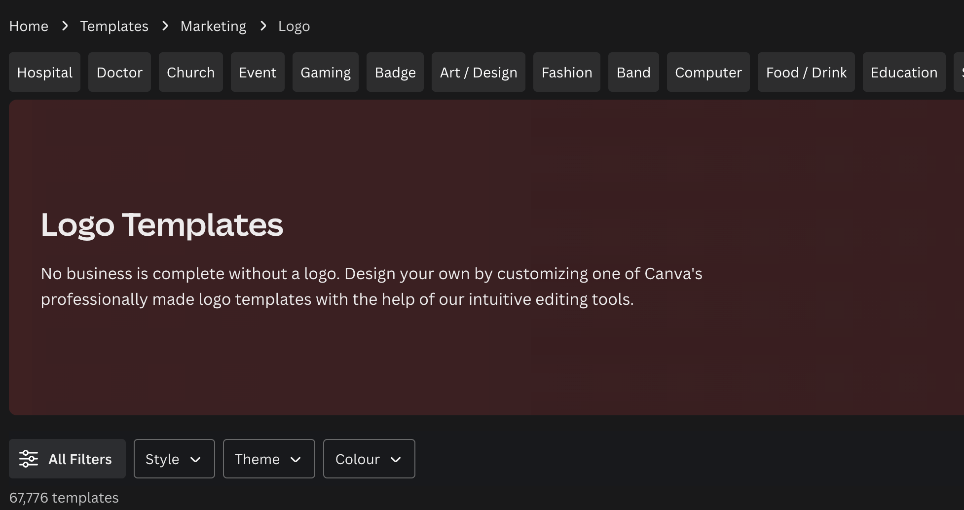Select the Doctor category chip
Screen dimensions: 964x510
[x=119, y=72]
